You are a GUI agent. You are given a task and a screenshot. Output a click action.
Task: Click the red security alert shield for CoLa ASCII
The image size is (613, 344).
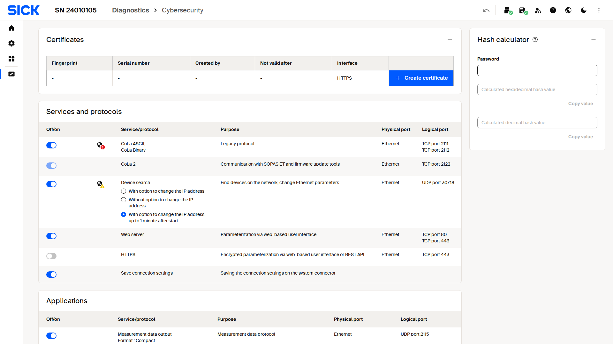point(101,146)
